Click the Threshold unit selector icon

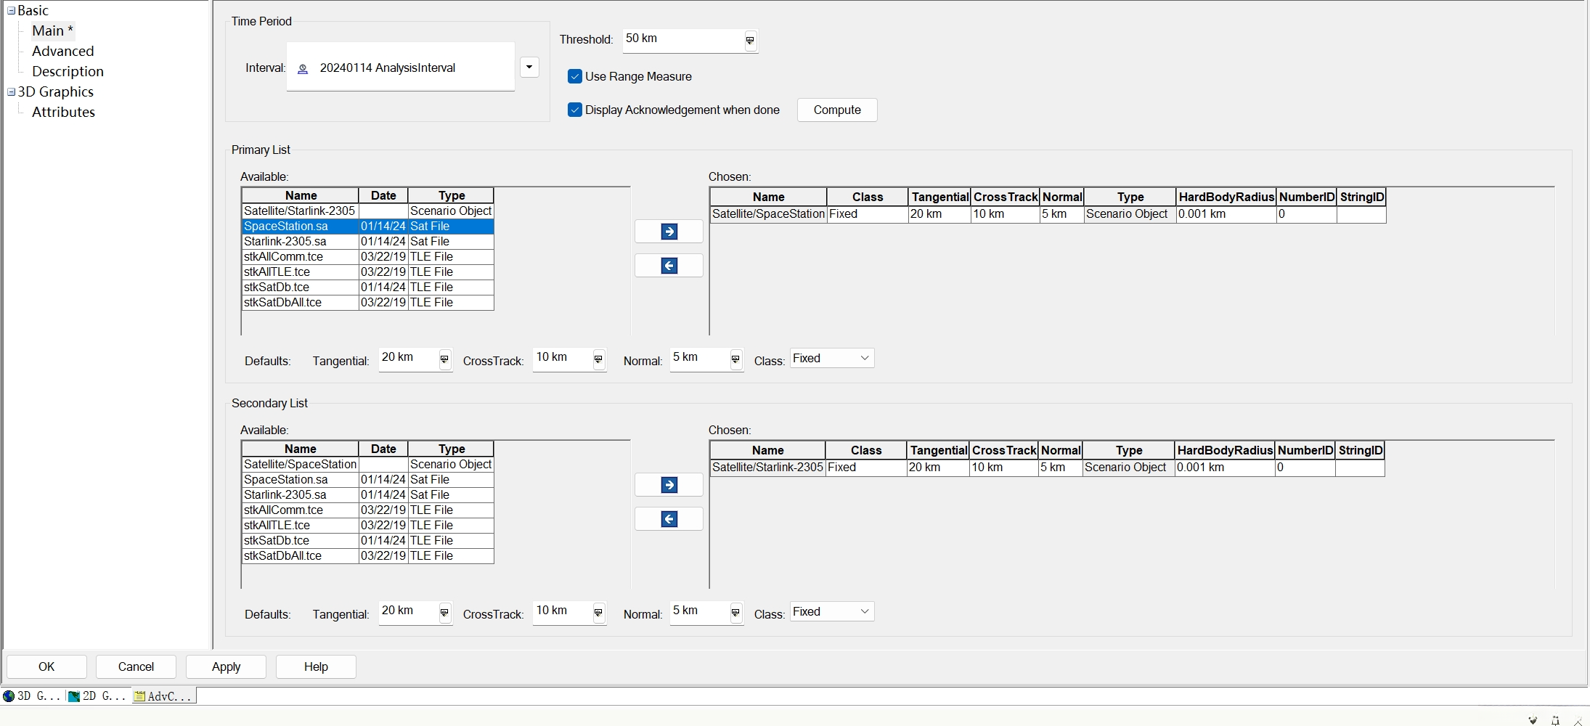click(750, 41)
